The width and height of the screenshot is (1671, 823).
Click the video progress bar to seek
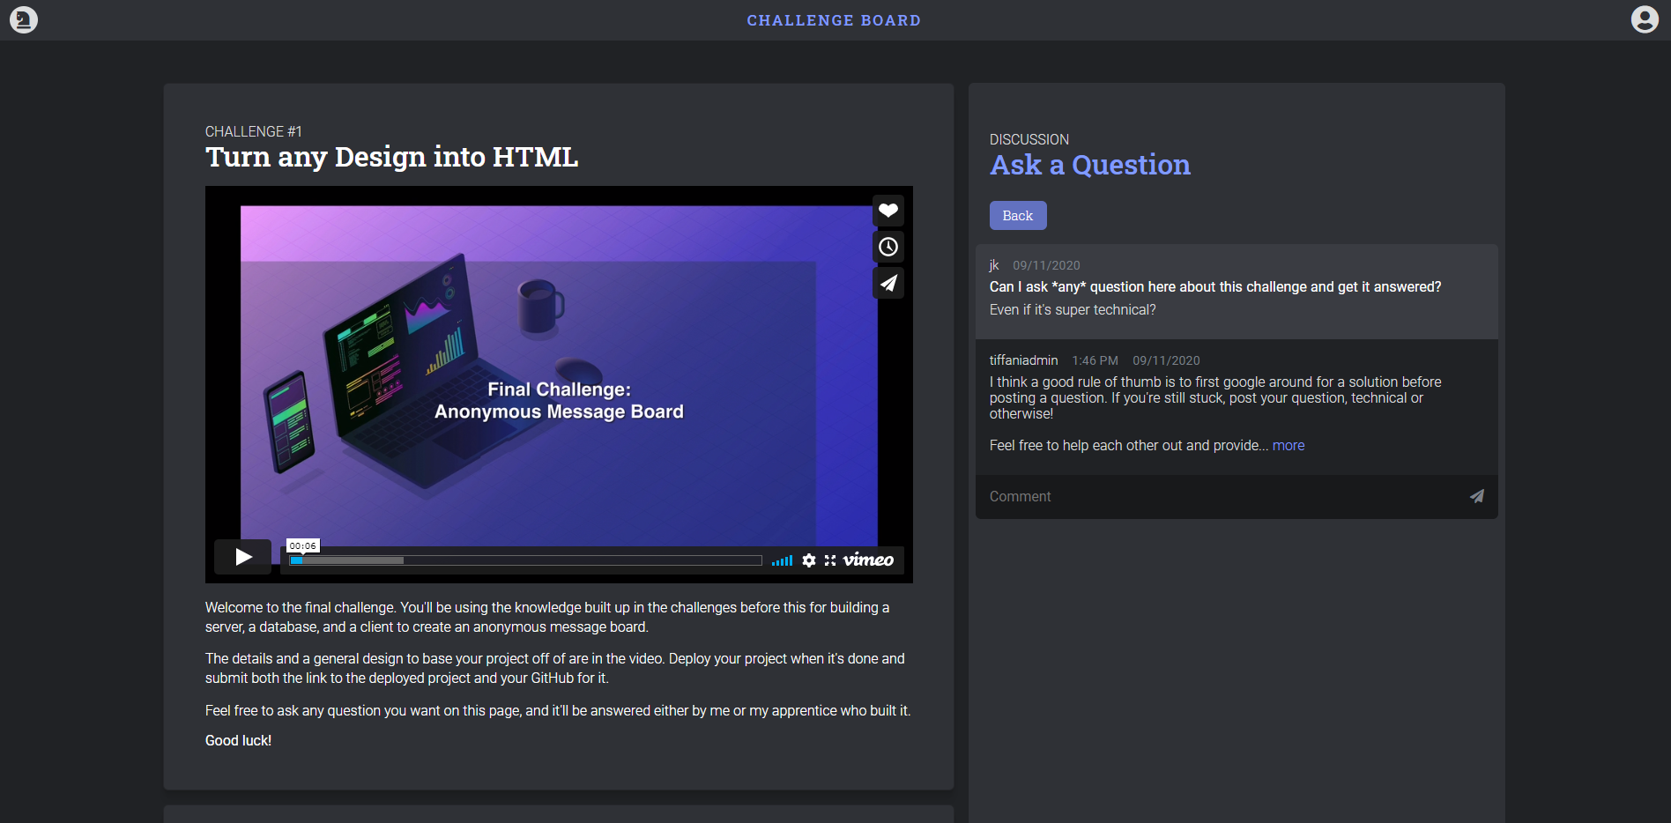pos(524,560)
